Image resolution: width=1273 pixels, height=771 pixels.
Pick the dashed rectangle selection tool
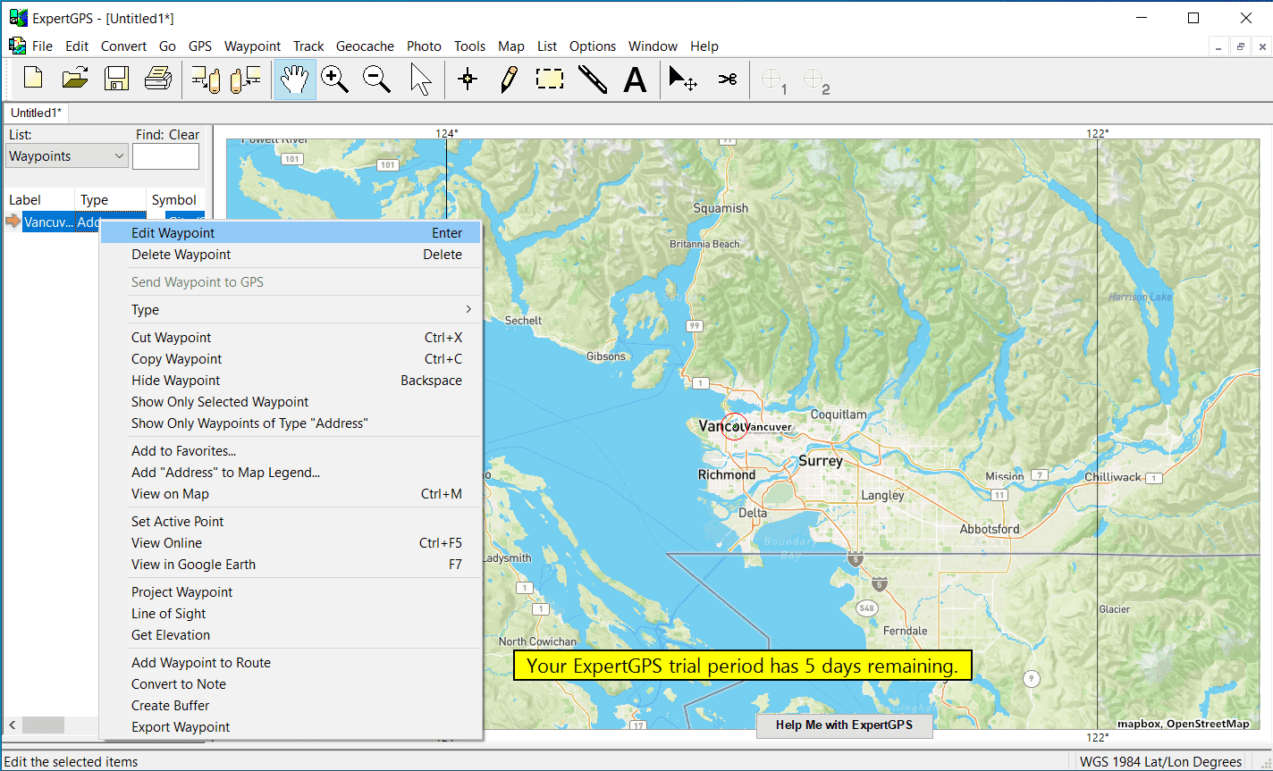point(550,80)
